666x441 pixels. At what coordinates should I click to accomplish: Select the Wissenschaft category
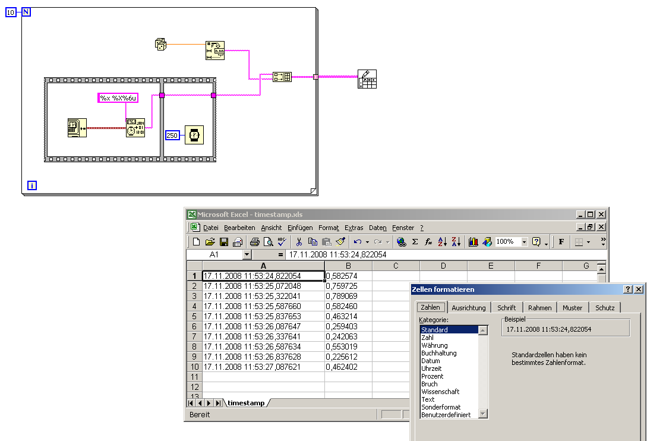tap(440, 392)
